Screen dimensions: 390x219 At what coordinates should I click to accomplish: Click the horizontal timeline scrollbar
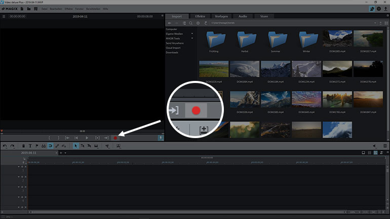(x=188, y=212)
